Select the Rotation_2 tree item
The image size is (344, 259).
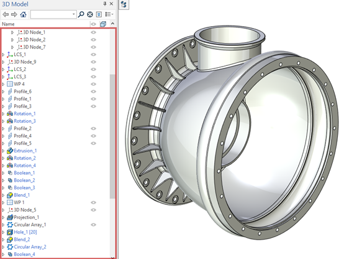25,158
